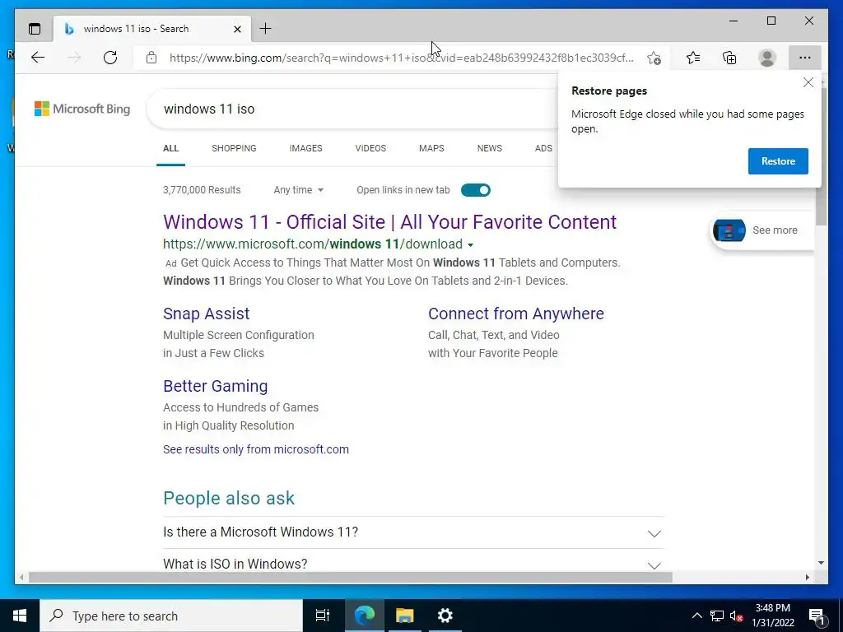
Task: Open the Any time filter dropdown
Action: 298,190
